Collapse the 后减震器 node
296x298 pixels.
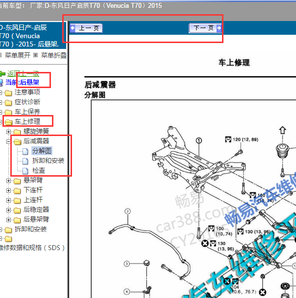(8, 141)
